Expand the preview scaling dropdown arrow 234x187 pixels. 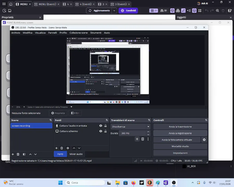click(71, 107)
